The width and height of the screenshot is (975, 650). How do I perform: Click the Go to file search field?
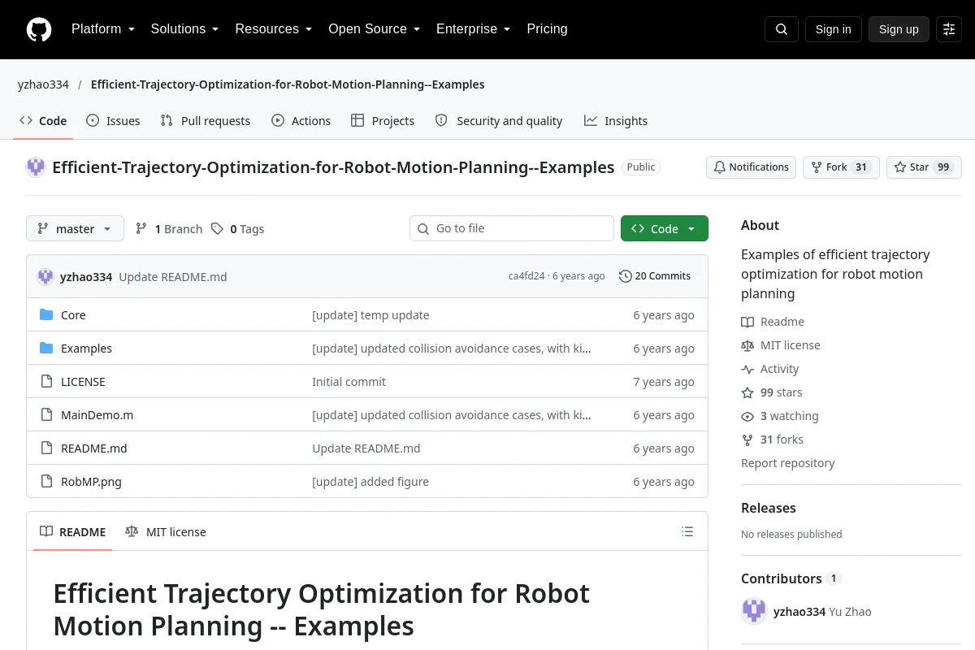click(x=512, y=228)
